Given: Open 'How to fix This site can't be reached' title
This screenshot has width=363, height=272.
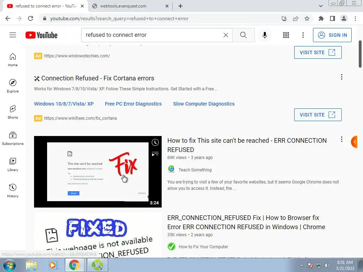Looking at the screenshot, I should coord(247,145).
